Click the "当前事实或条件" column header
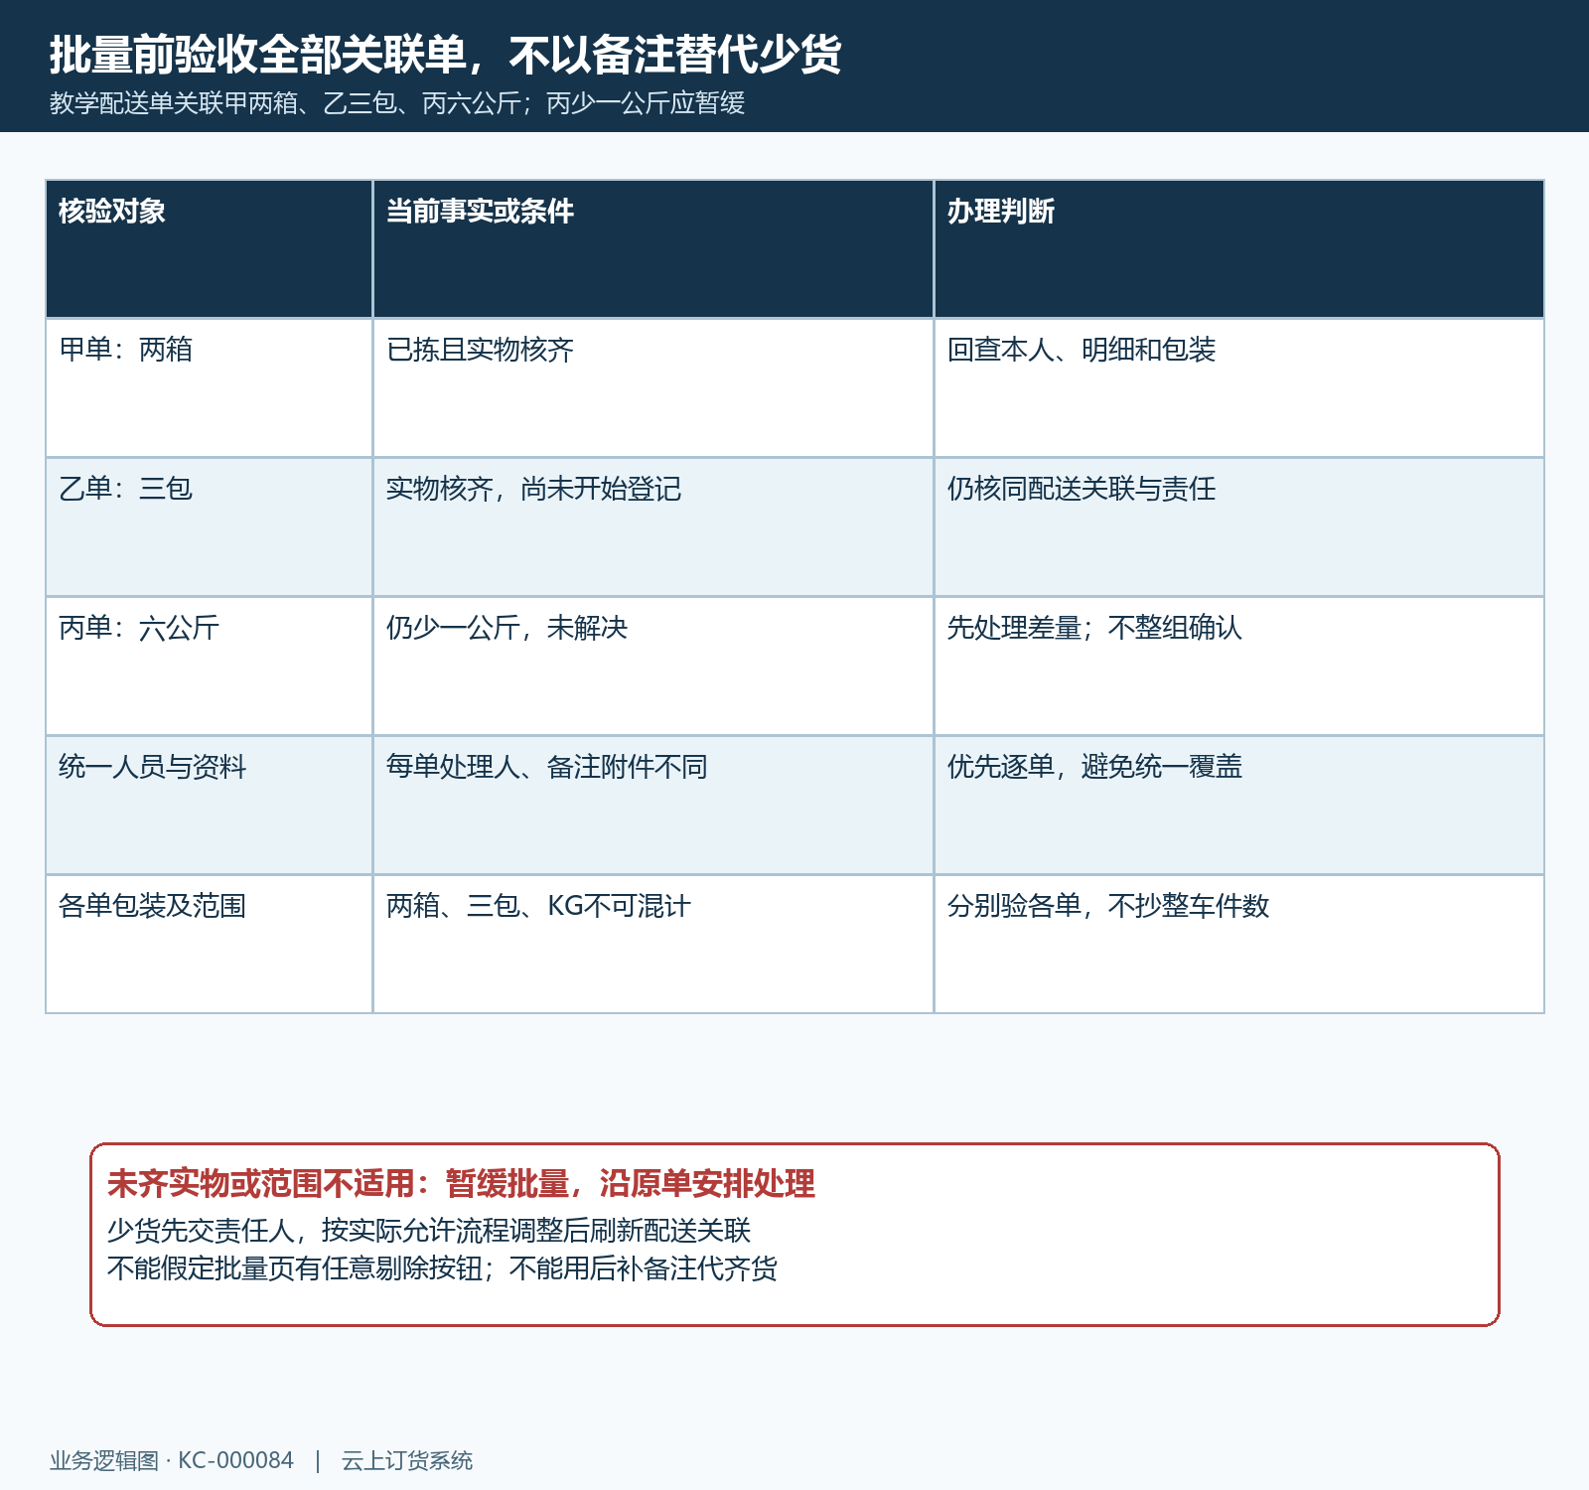The image size is (1589, 1490). click(x=653, y=249)
